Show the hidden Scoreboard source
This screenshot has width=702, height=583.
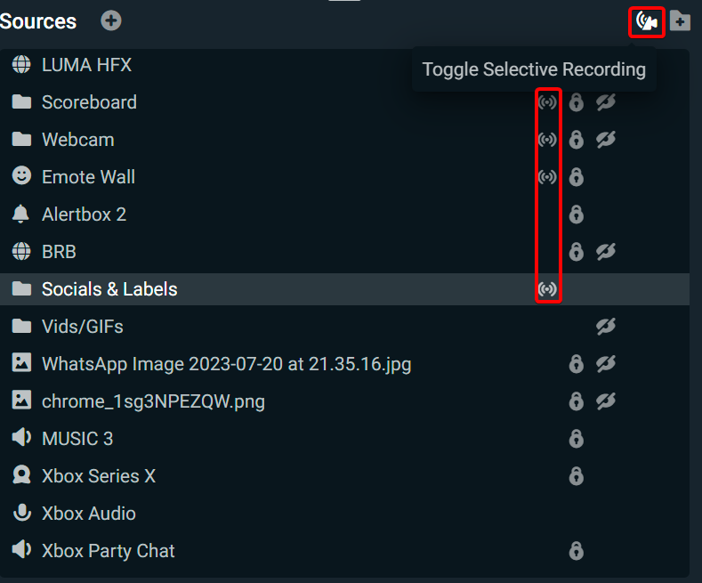click(606, 102)
